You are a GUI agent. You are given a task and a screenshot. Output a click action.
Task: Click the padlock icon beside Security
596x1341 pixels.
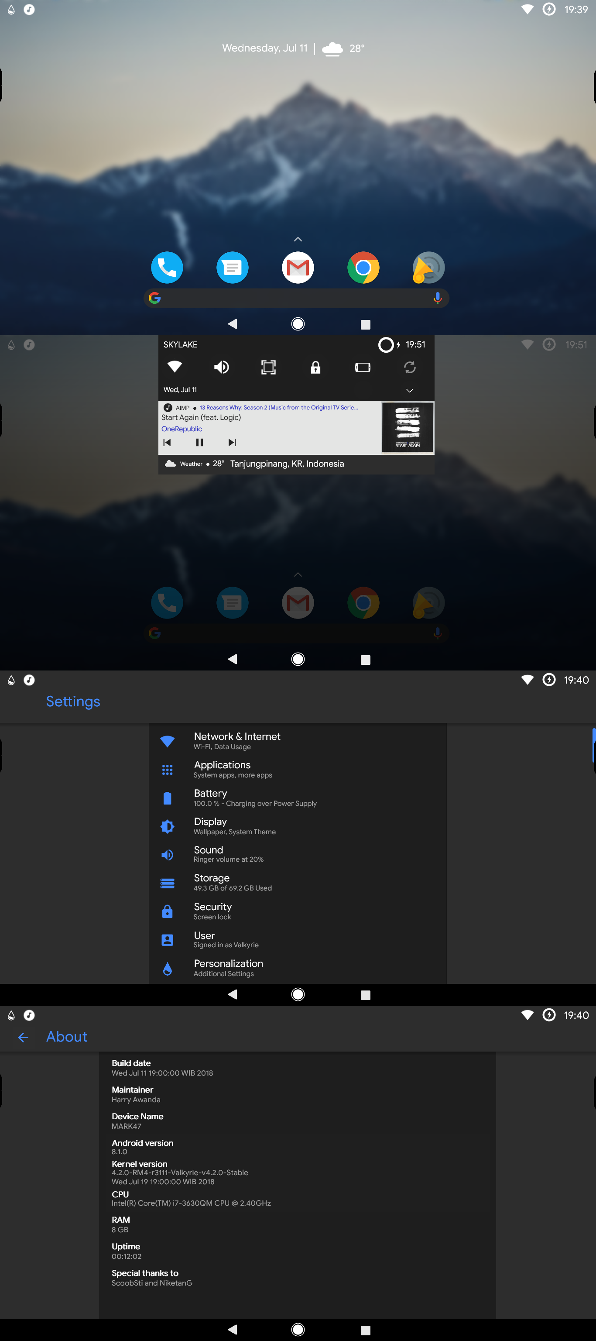(x=167, y=911)
